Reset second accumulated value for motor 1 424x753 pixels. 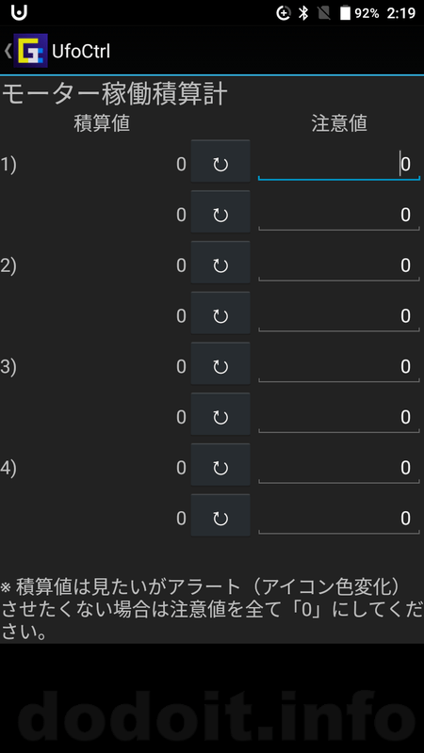220,212
